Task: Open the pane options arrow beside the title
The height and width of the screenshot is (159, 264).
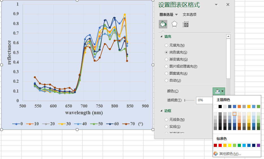Action: (216, 5)
